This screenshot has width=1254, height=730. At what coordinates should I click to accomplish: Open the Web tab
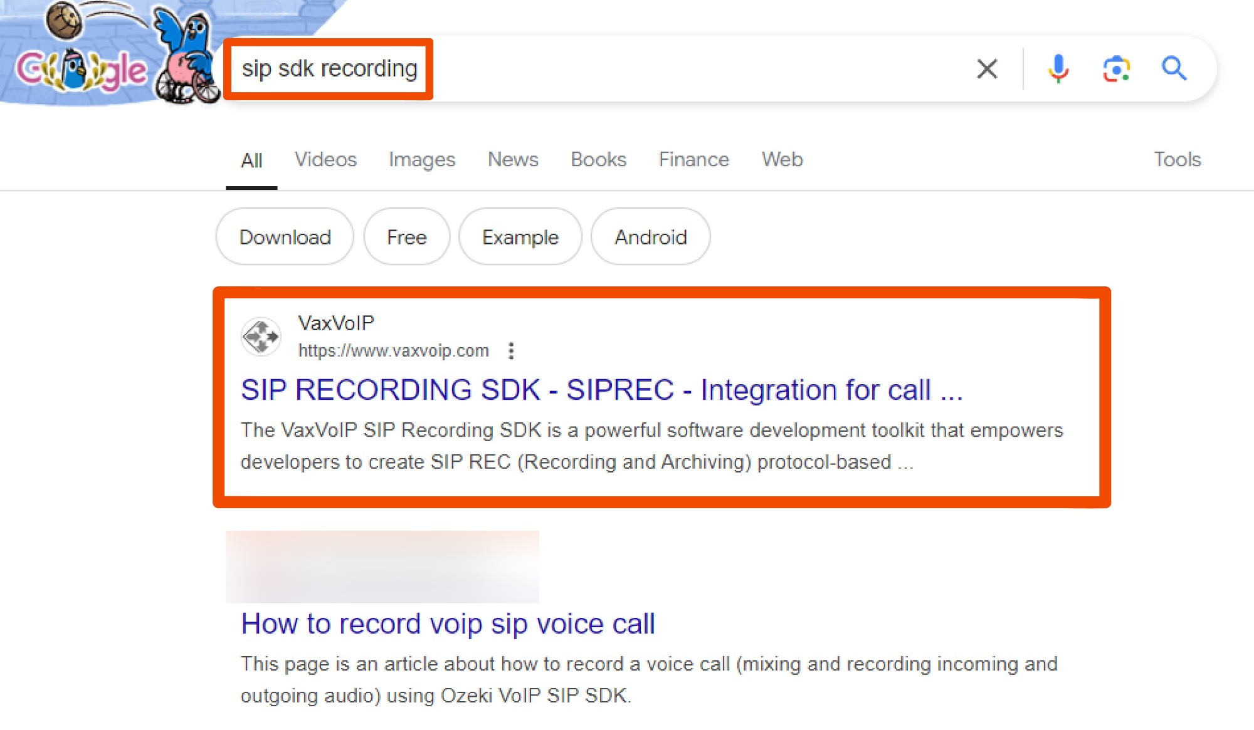click(782, 159)
